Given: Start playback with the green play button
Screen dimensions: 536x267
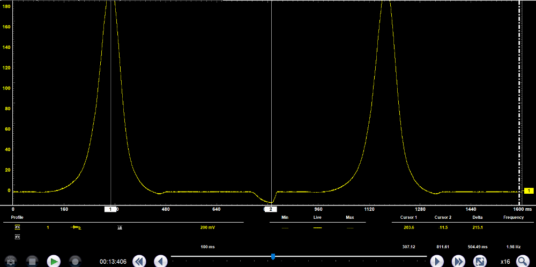Looking at the screenshot, I should pos(54,262).
